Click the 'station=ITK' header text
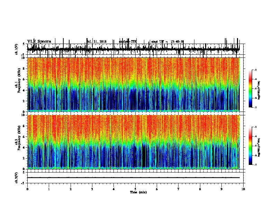The height and width of the screenshot is (212, 274). pos(128,42)
